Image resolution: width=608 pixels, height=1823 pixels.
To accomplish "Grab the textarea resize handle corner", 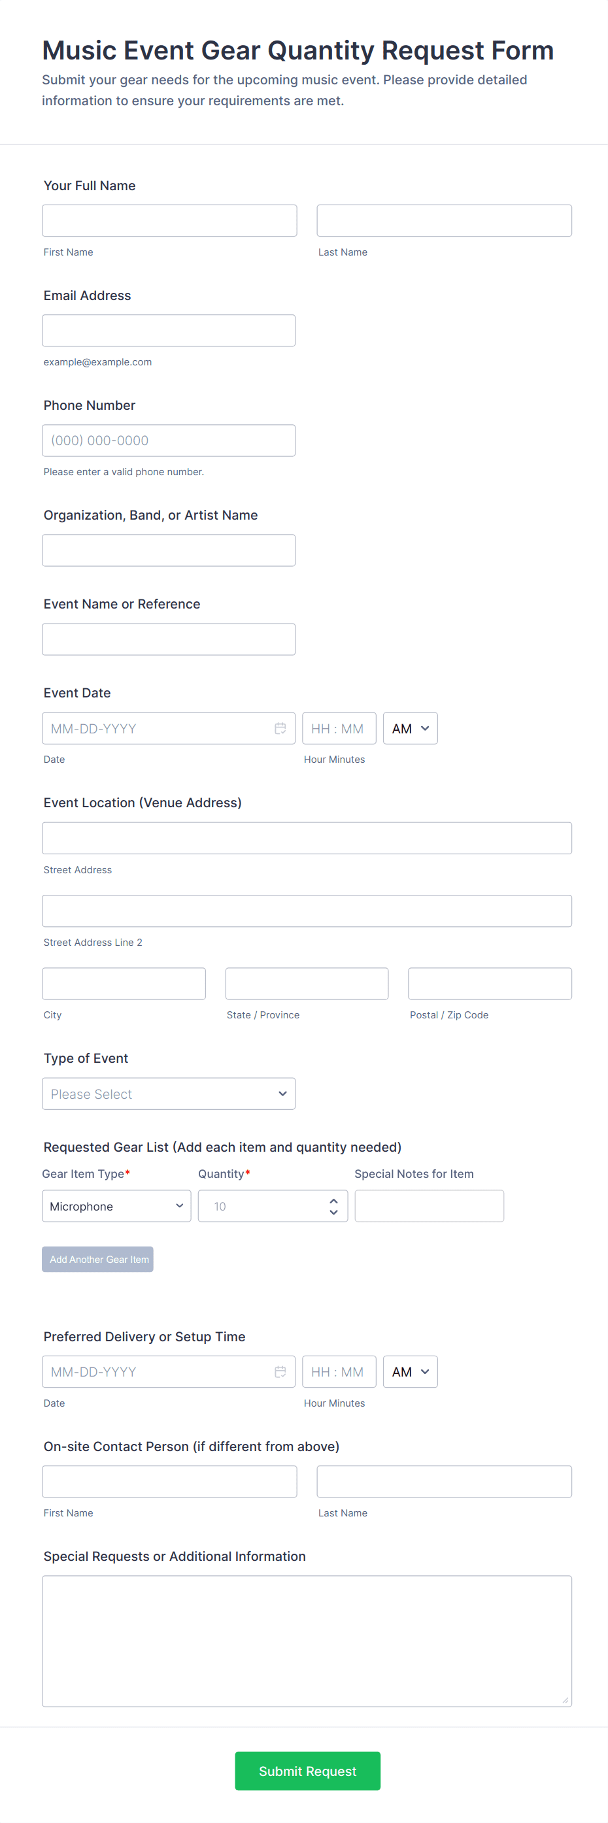I will click(565, 1700).
